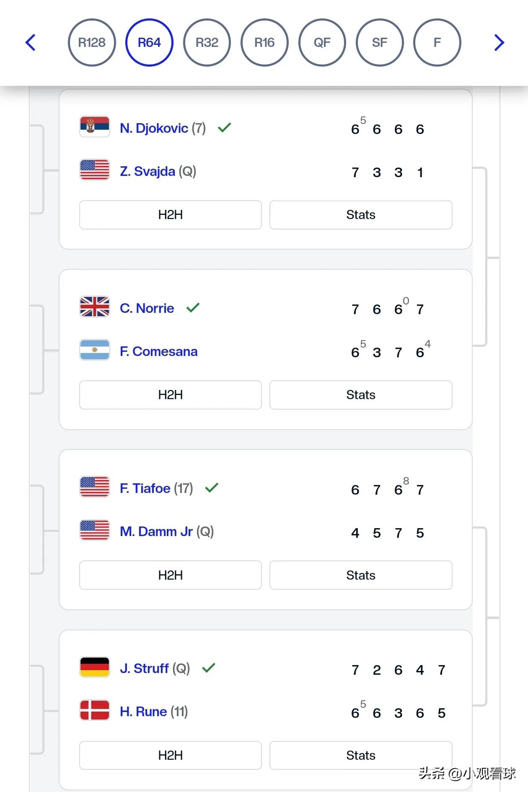The image size is (528, 792).
Task: Go to previous rounds with left arrow
Action: pyautogui.click(x=30, y=42)
